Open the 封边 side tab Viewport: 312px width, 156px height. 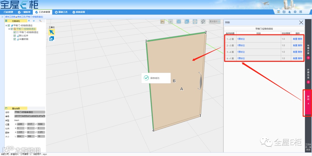(308, 103)
